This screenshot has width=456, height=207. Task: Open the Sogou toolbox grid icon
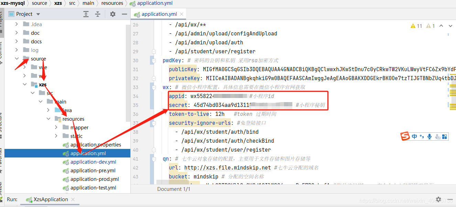pos(445,137)
